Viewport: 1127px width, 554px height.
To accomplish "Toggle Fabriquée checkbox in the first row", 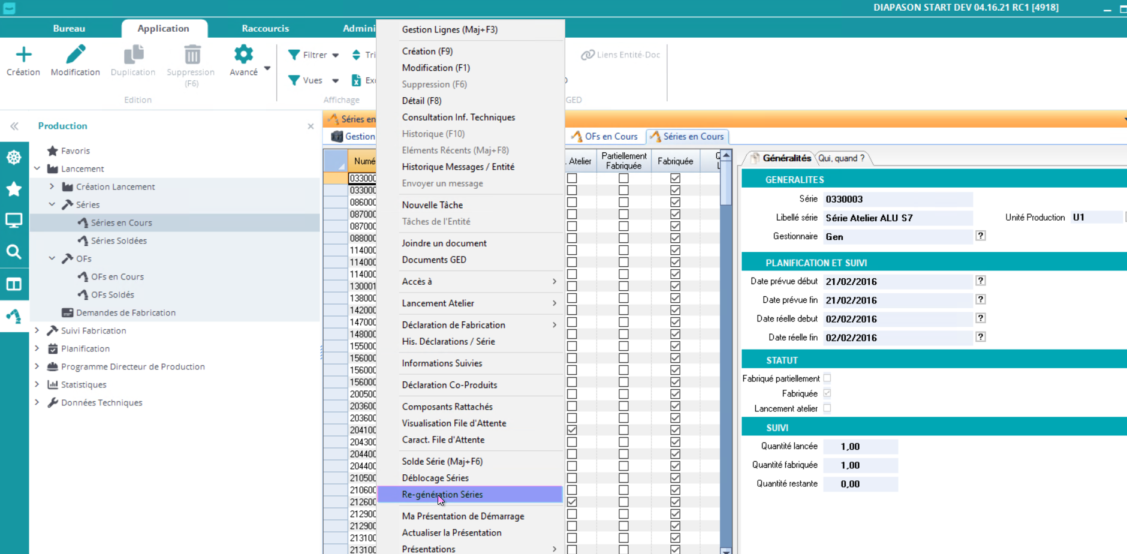I will pos(675,178).
